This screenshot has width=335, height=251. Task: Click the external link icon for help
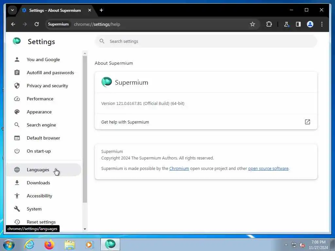pos(307,122)
